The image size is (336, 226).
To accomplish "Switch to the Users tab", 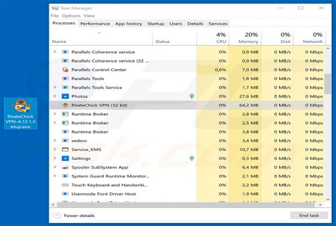I will coord(176,23).
